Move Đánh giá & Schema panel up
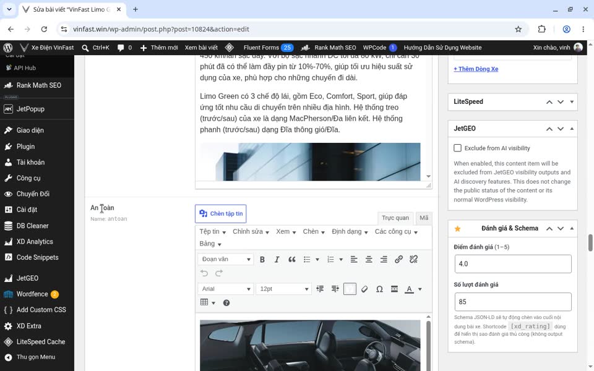Viewport: 594px width, 371px height. (x=549, y=228)
